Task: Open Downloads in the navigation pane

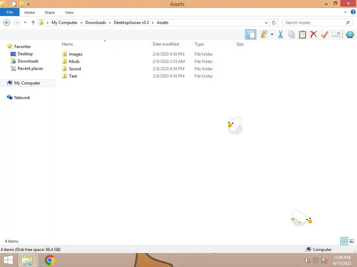Action: click(x=28, y=61)
